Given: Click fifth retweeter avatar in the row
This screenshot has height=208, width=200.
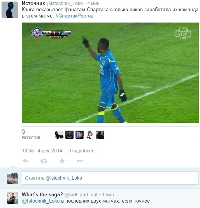Looking at the screenshot, I should coord(100,135).
